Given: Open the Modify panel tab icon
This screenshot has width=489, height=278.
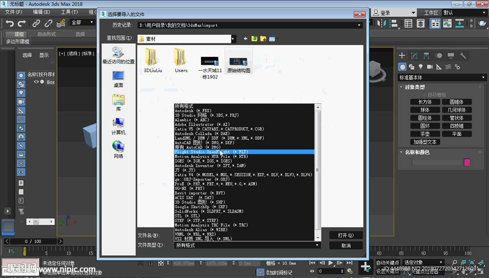Looking at the screenshot, I should [414, 56].
